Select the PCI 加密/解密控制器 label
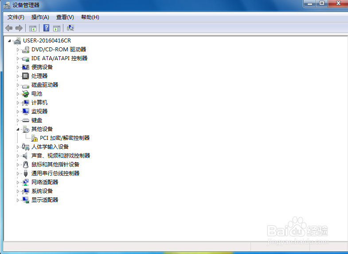 pos(65,138)
